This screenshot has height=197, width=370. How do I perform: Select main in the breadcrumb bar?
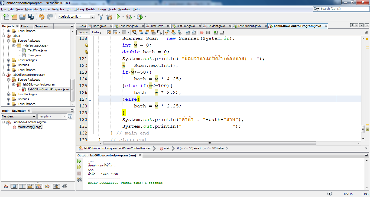click(167, 148)
